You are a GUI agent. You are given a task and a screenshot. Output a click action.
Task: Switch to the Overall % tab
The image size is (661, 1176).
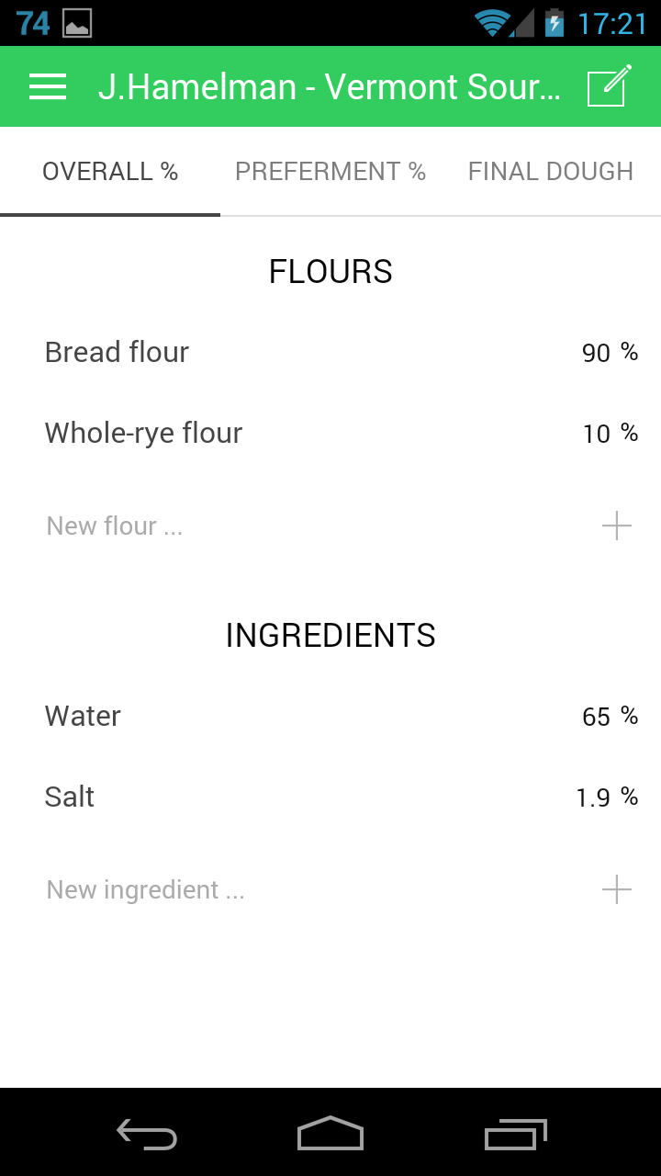(110, 172)
